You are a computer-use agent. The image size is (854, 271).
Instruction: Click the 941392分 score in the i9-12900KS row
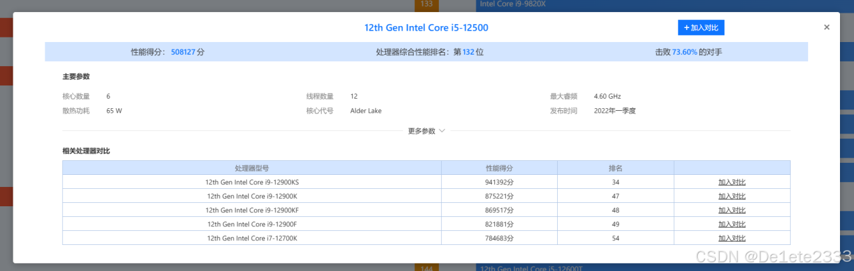pyautogui.click(x=499, y=182)
